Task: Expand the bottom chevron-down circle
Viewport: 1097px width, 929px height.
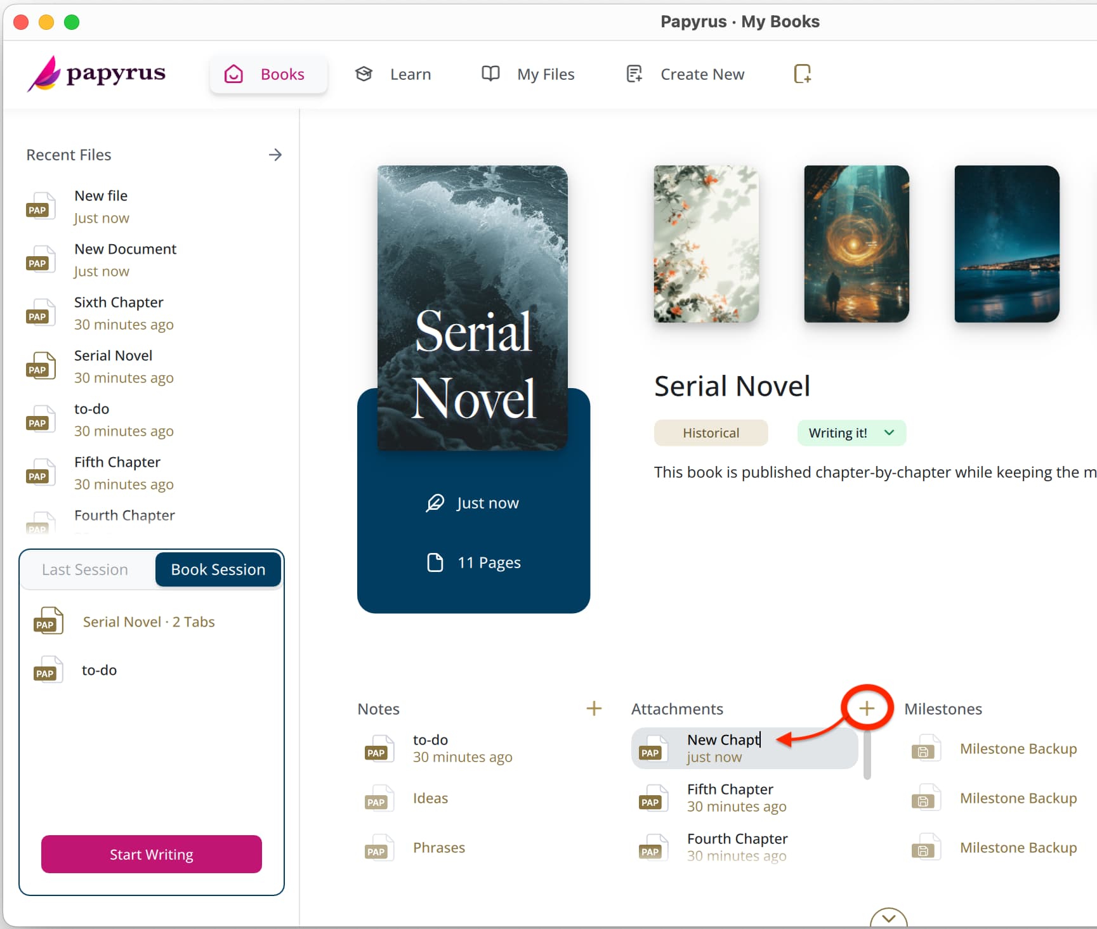Action: coord(888,918)
